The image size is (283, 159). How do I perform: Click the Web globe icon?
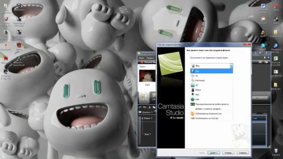[x=193, y=99]
